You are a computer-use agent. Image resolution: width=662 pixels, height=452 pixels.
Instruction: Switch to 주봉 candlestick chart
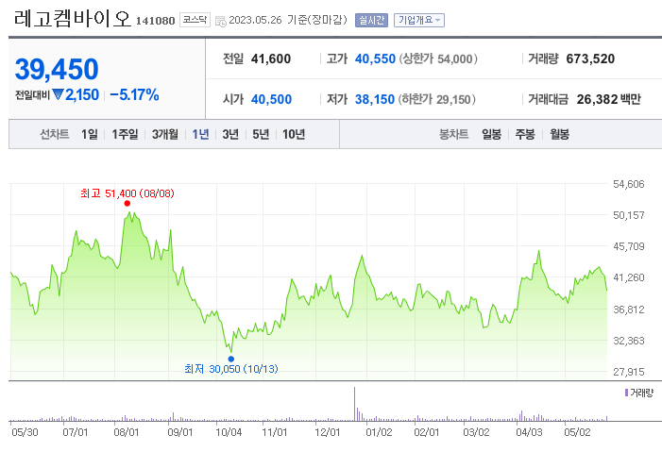tap(525, 134)
